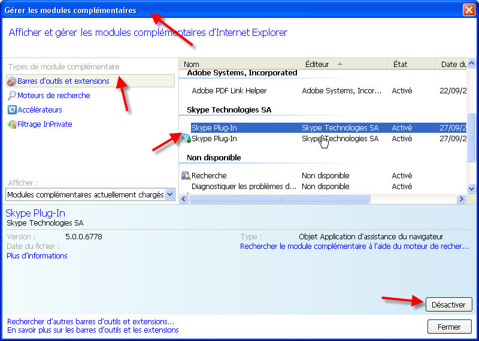Click the Accélérateurs arrow icon
The height and width of the screenshot is (341, 479).
[12, 110]
